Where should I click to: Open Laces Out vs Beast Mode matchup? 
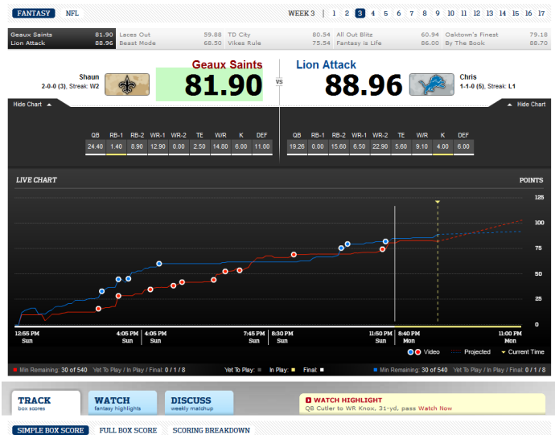click(171, 39)
